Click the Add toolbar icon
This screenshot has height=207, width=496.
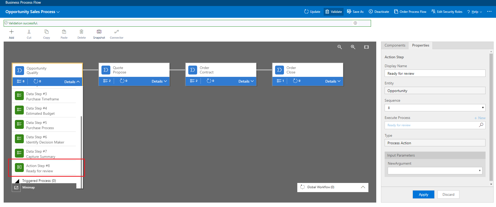click(12, 32)
